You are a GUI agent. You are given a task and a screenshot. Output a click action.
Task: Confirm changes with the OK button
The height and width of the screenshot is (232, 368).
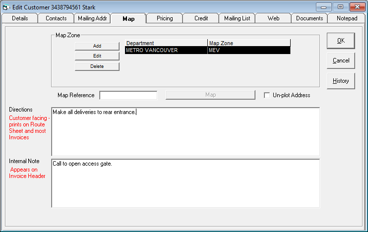341,41
